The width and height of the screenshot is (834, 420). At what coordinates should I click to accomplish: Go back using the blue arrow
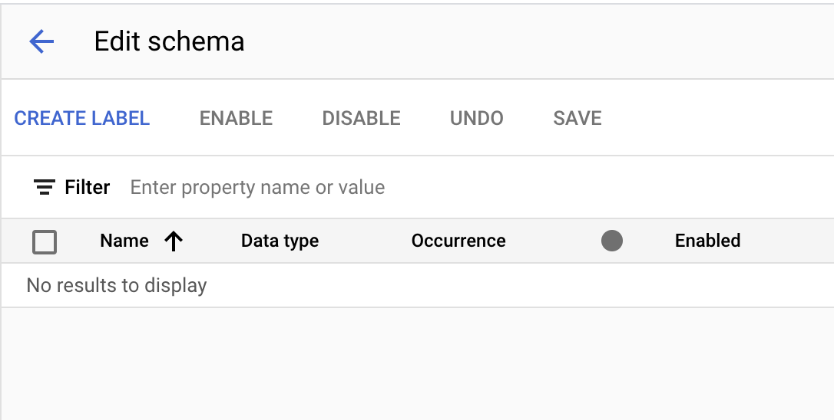click(x=41, y=41)
